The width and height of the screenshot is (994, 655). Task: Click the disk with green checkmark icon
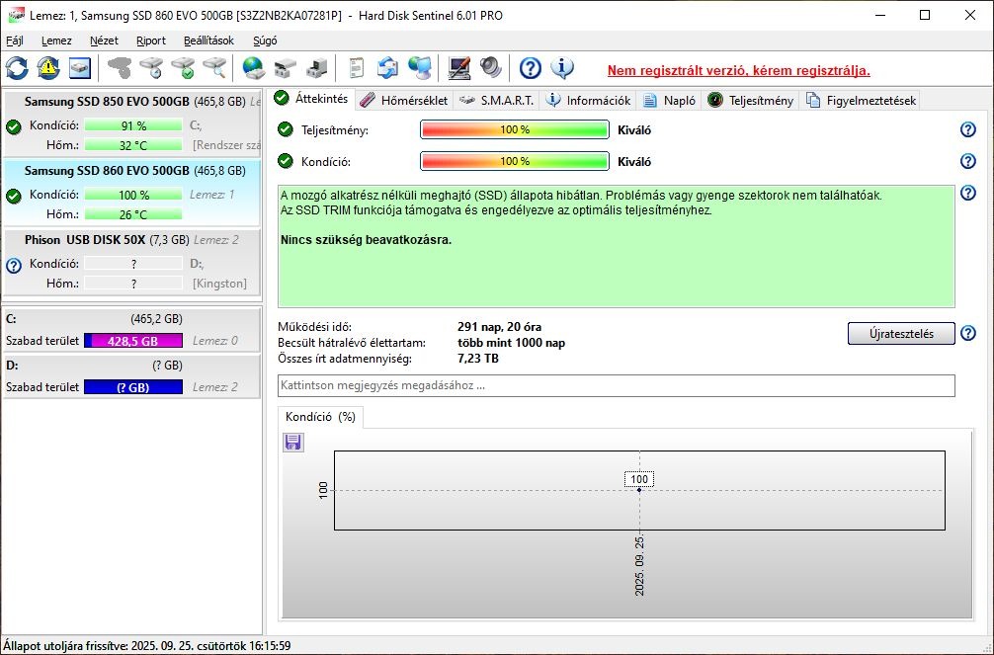point(183,68)
